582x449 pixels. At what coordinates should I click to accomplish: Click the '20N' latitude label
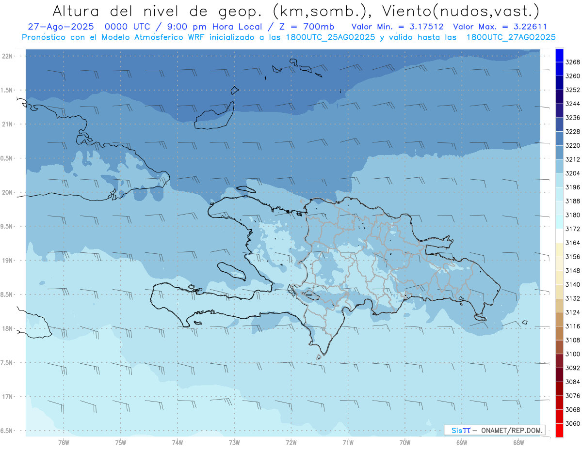click(x=7, y=192)
